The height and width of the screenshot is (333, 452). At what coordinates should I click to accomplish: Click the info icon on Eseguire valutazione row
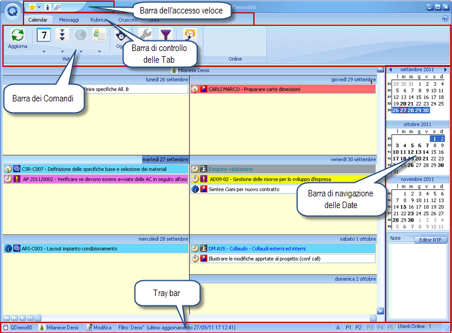[x=203, y=169]
